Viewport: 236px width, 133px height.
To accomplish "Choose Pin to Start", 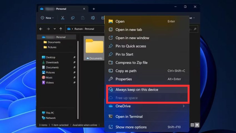I will 147,54.
